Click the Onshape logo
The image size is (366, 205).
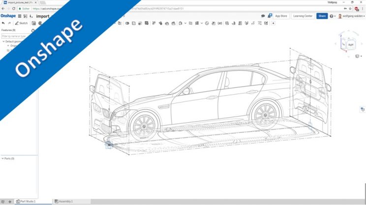pos(8,16)
